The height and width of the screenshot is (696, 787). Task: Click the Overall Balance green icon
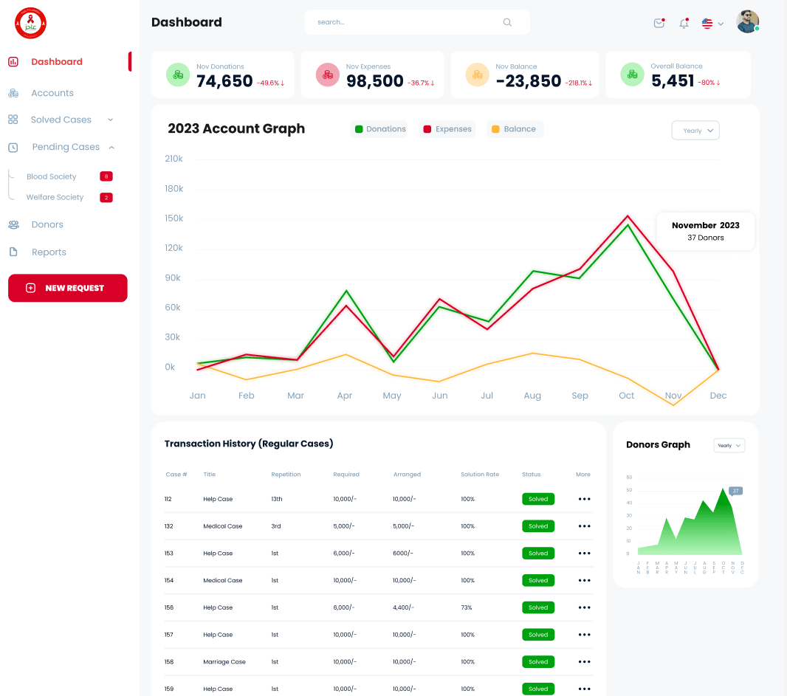point(632,75)
